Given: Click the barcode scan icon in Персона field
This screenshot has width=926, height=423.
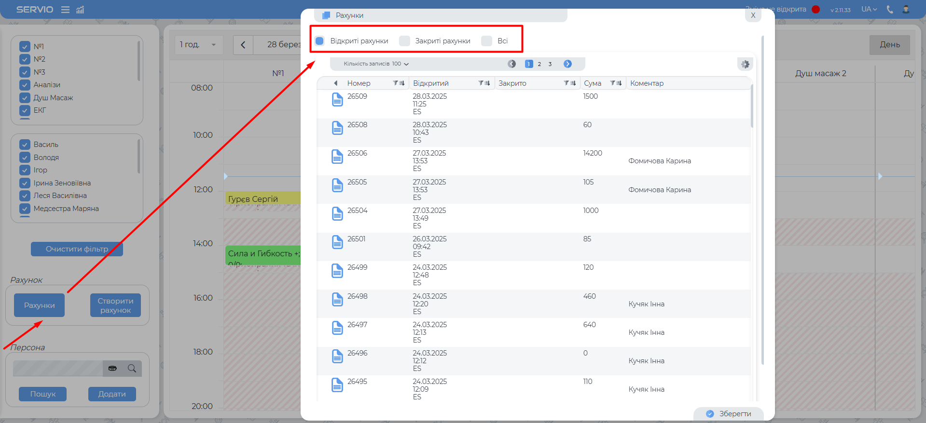Looking at the screenshot, I should point(112,369).
